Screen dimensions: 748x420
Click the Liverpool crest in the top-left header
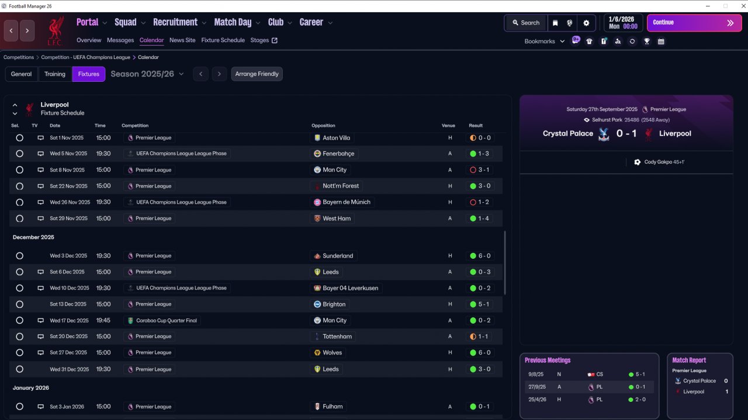pyautogui.click(x=56, y=31)
